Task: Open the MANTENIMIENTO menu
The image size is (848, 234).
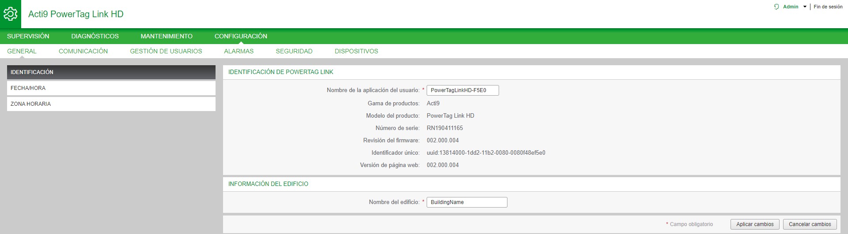Action: (x=167, y=36)
